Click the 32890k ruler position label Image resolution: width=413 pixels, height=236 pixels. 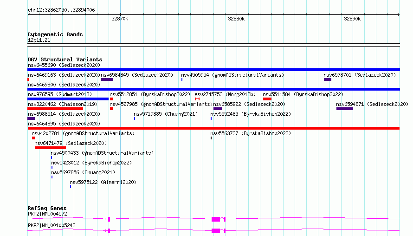tap(352, 19)
